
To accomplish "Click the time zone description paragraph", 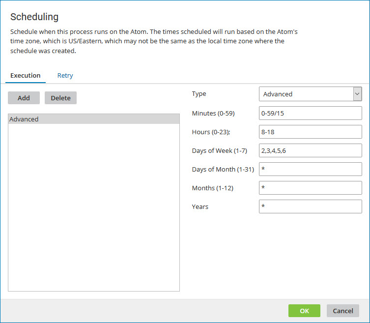I will pyautogui.click(x=154, y=41).
